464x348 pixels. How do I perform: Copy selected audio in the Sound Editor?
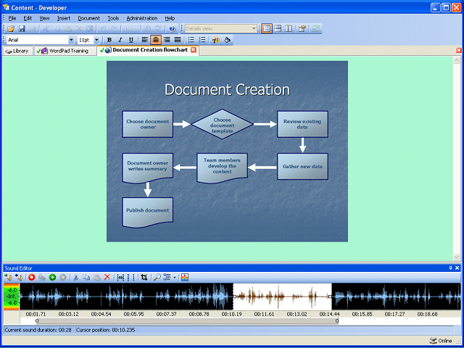86,277
